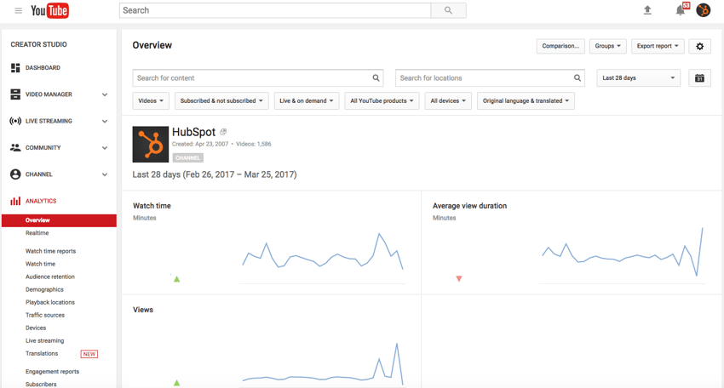Click the upload video icon
The height and width of the screenshot is (388, 724).
pyautogui.click(x=647, y=10)
